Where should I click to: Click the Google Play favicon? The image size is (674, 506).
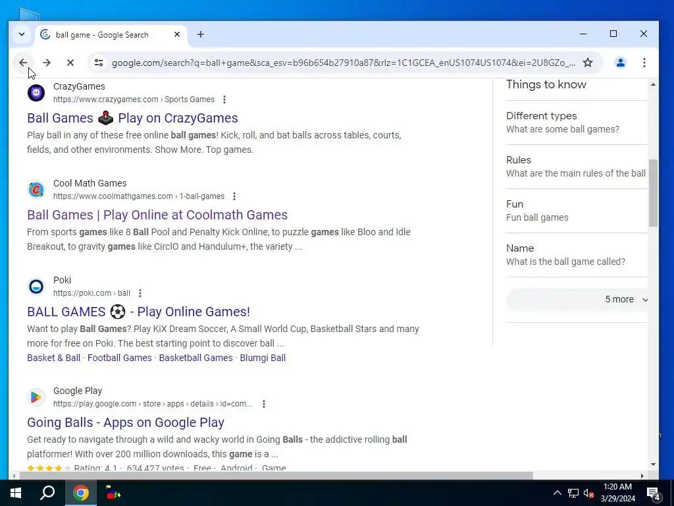[x=36, y=397]
